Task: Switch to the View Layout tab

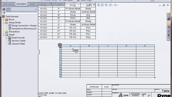Action: tap(8, 4)
